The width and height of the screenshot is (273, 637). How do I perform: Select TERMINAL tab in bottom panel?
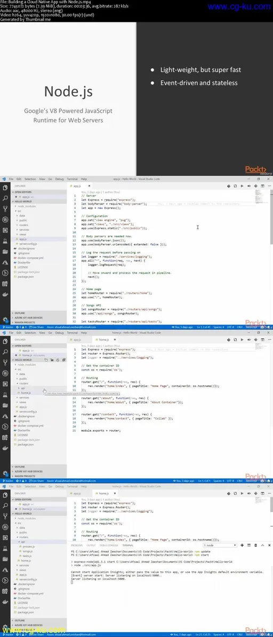tap(128, 545)
